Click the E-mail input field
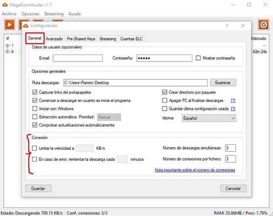The height and width of the screenshot is (216, 273). [x=78, y=58]
